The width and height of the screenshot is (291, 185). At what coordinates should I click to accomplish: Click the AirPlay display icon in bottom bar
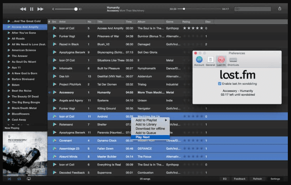point(29,179)
